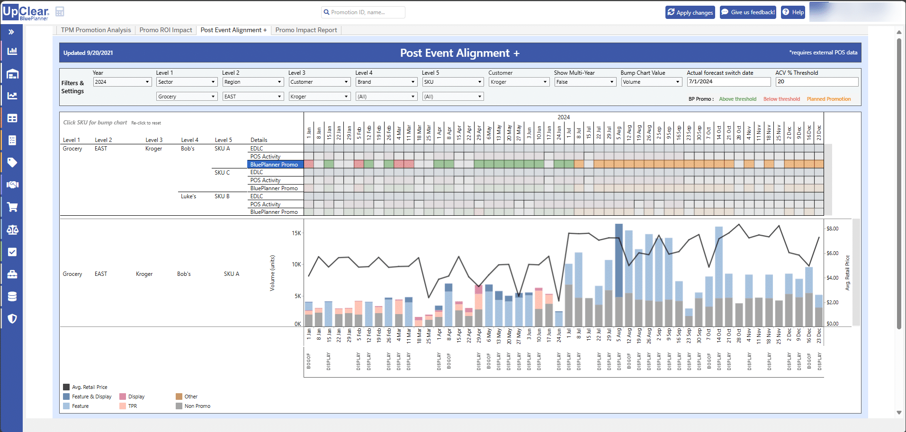The width and height of the screenshot is (906, 432).
Task: Select highlighted BluePlanner Promo row for SKU A
Action: [x=275, y=165]
